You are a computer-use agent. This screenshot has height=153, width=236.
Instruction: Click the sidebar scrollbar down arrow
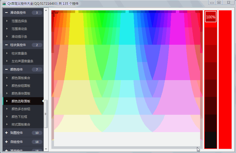[x=46, y=149]
